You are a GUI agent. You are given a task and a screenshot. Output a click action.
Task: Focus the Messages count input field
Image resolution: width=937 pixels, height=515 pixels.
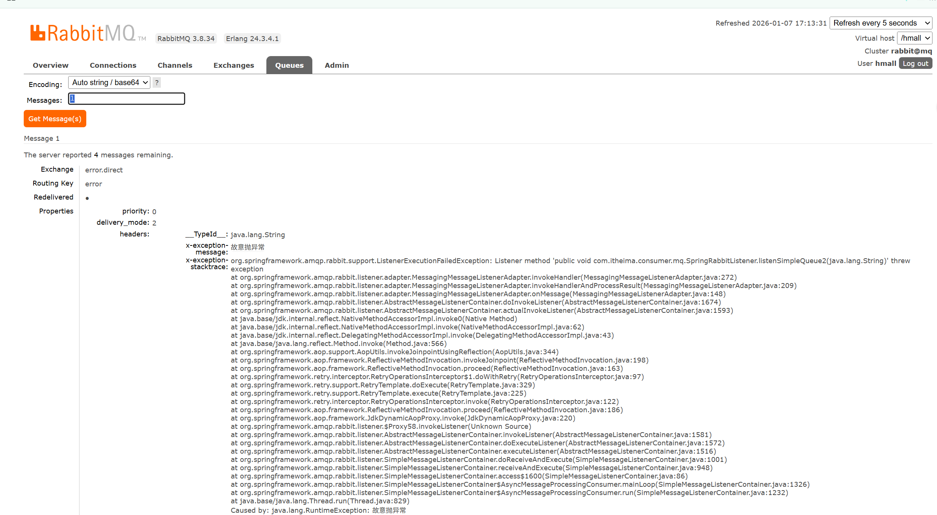pyautogui.click(x=127, y=99)
